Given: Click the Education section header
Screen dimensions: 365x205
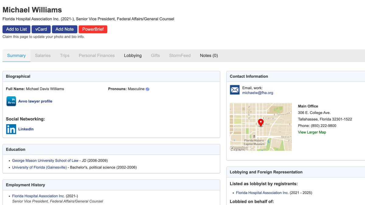Looking at the screenshot, I should tap(111, 149).
